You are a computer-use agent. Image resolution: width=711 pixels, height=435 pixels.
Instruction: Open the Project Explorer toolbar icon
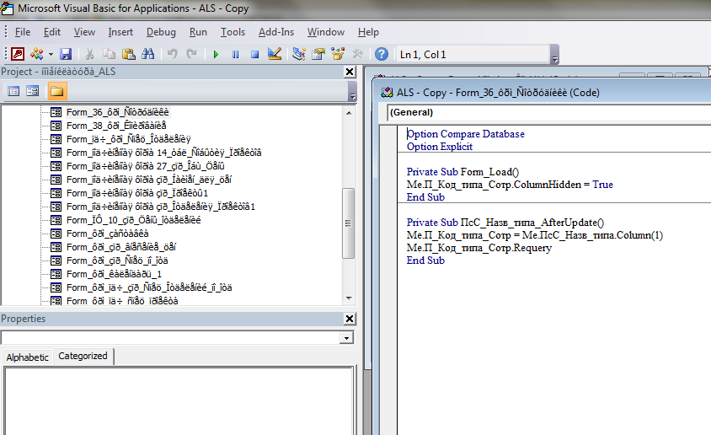pos(298,54)
